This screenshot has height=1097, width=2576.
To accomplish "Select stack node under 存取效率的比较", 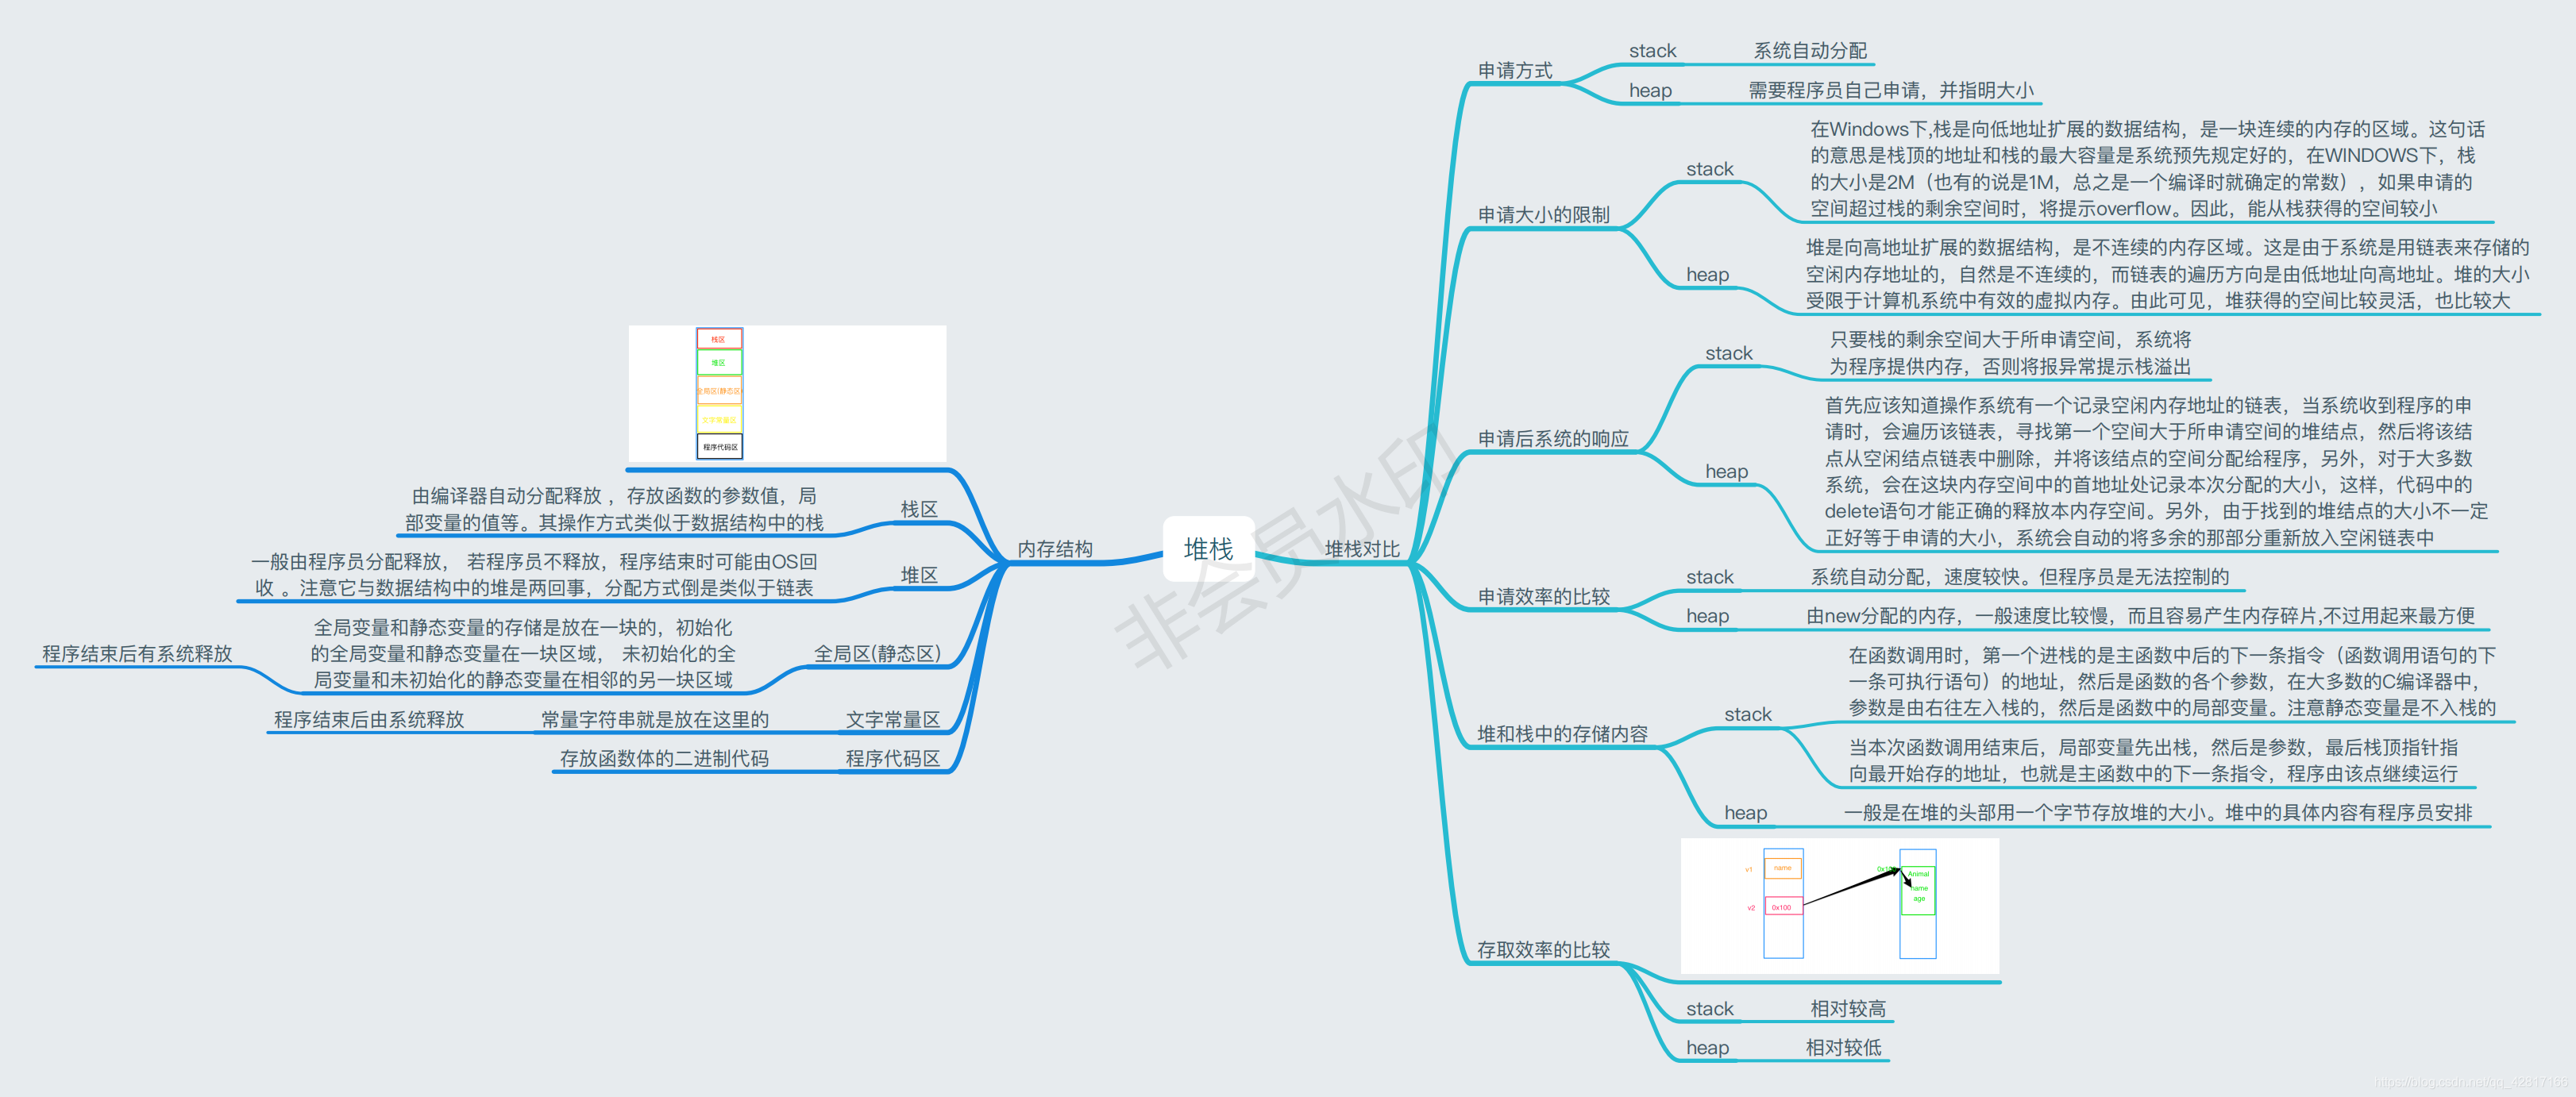I will click(1709, 1009).
